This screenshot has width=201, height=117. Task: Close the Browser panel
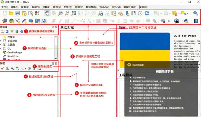coord(56,27)
